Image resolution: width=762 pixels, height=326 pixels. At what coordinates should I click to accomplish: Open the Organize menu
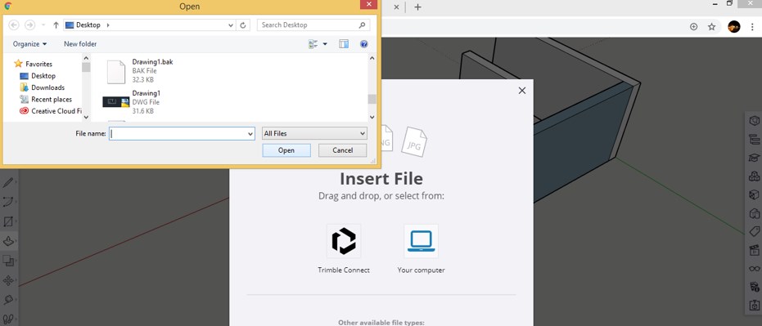[29, 43]
